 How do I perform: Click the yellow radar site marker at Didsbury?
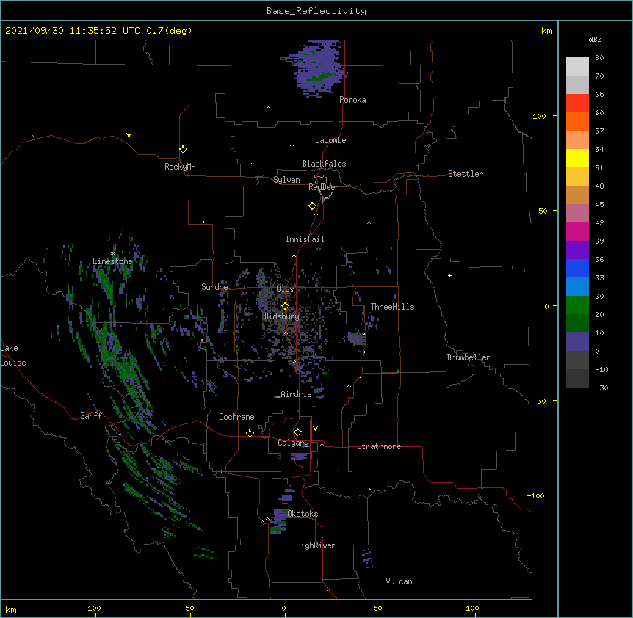285,305
